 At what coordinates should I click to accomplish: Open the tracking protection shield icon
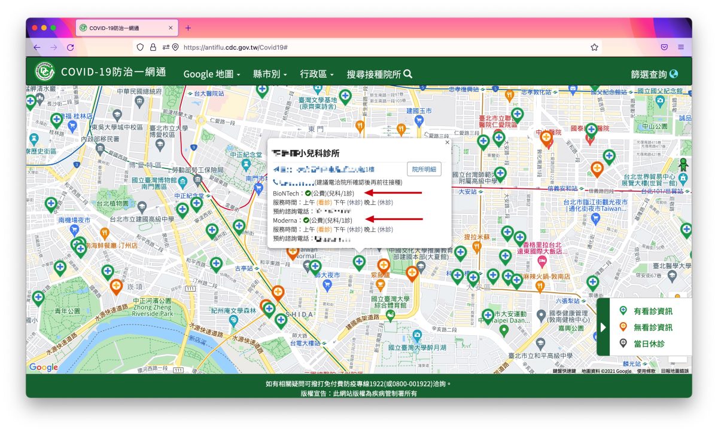point(141,47)
